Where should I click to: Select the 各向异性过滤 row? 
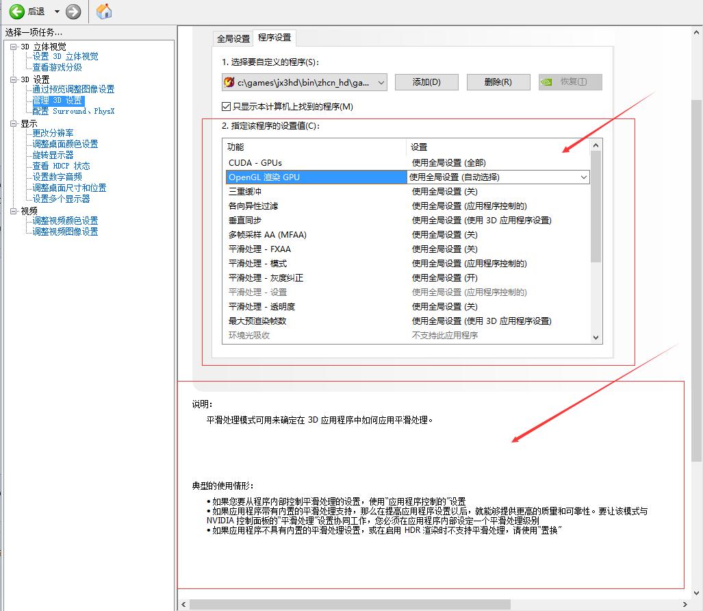407,206
